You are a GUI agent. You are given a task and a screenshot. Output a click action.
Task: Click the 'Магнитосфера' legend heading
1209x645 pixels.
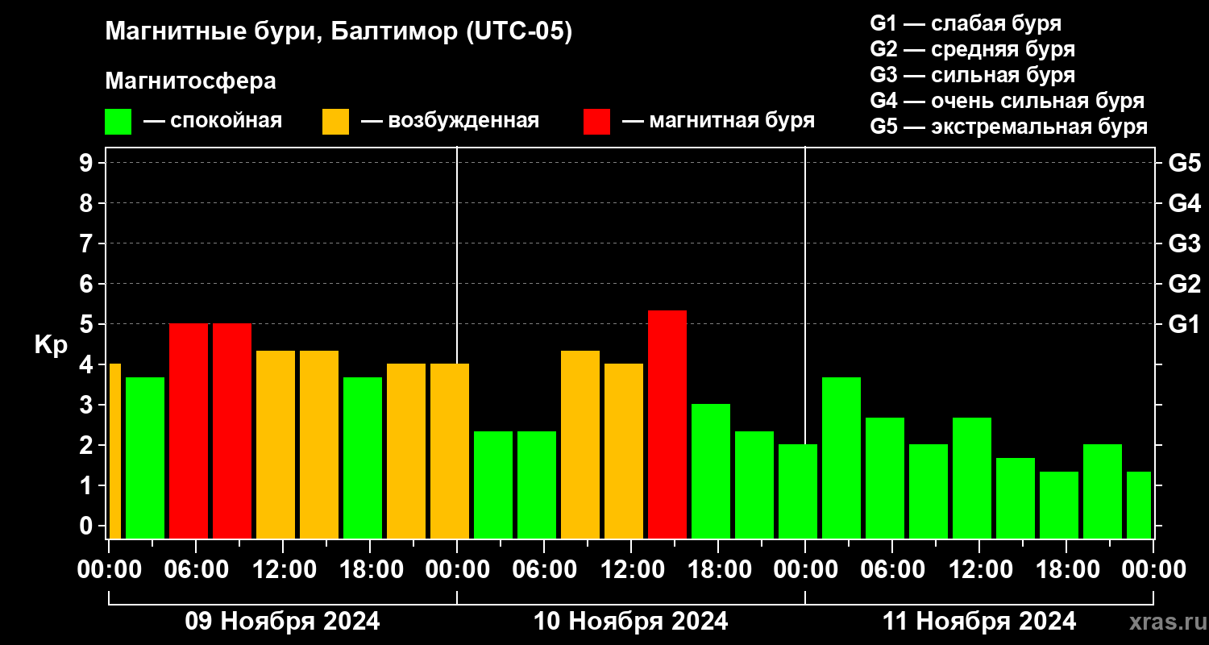[191, 81]
